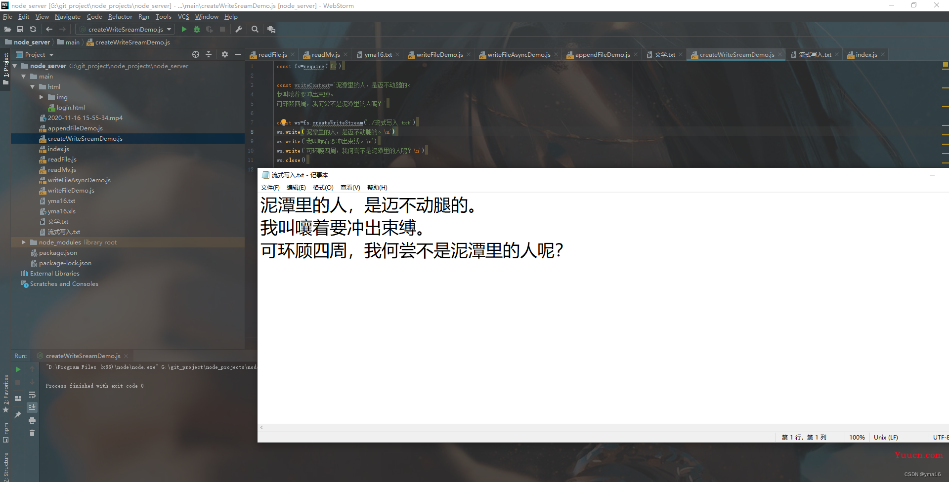Image resolution: width=949 pixels, height=482 pixels.
Task: Click the icon right of the search magnifier
Action: [271, 29]
